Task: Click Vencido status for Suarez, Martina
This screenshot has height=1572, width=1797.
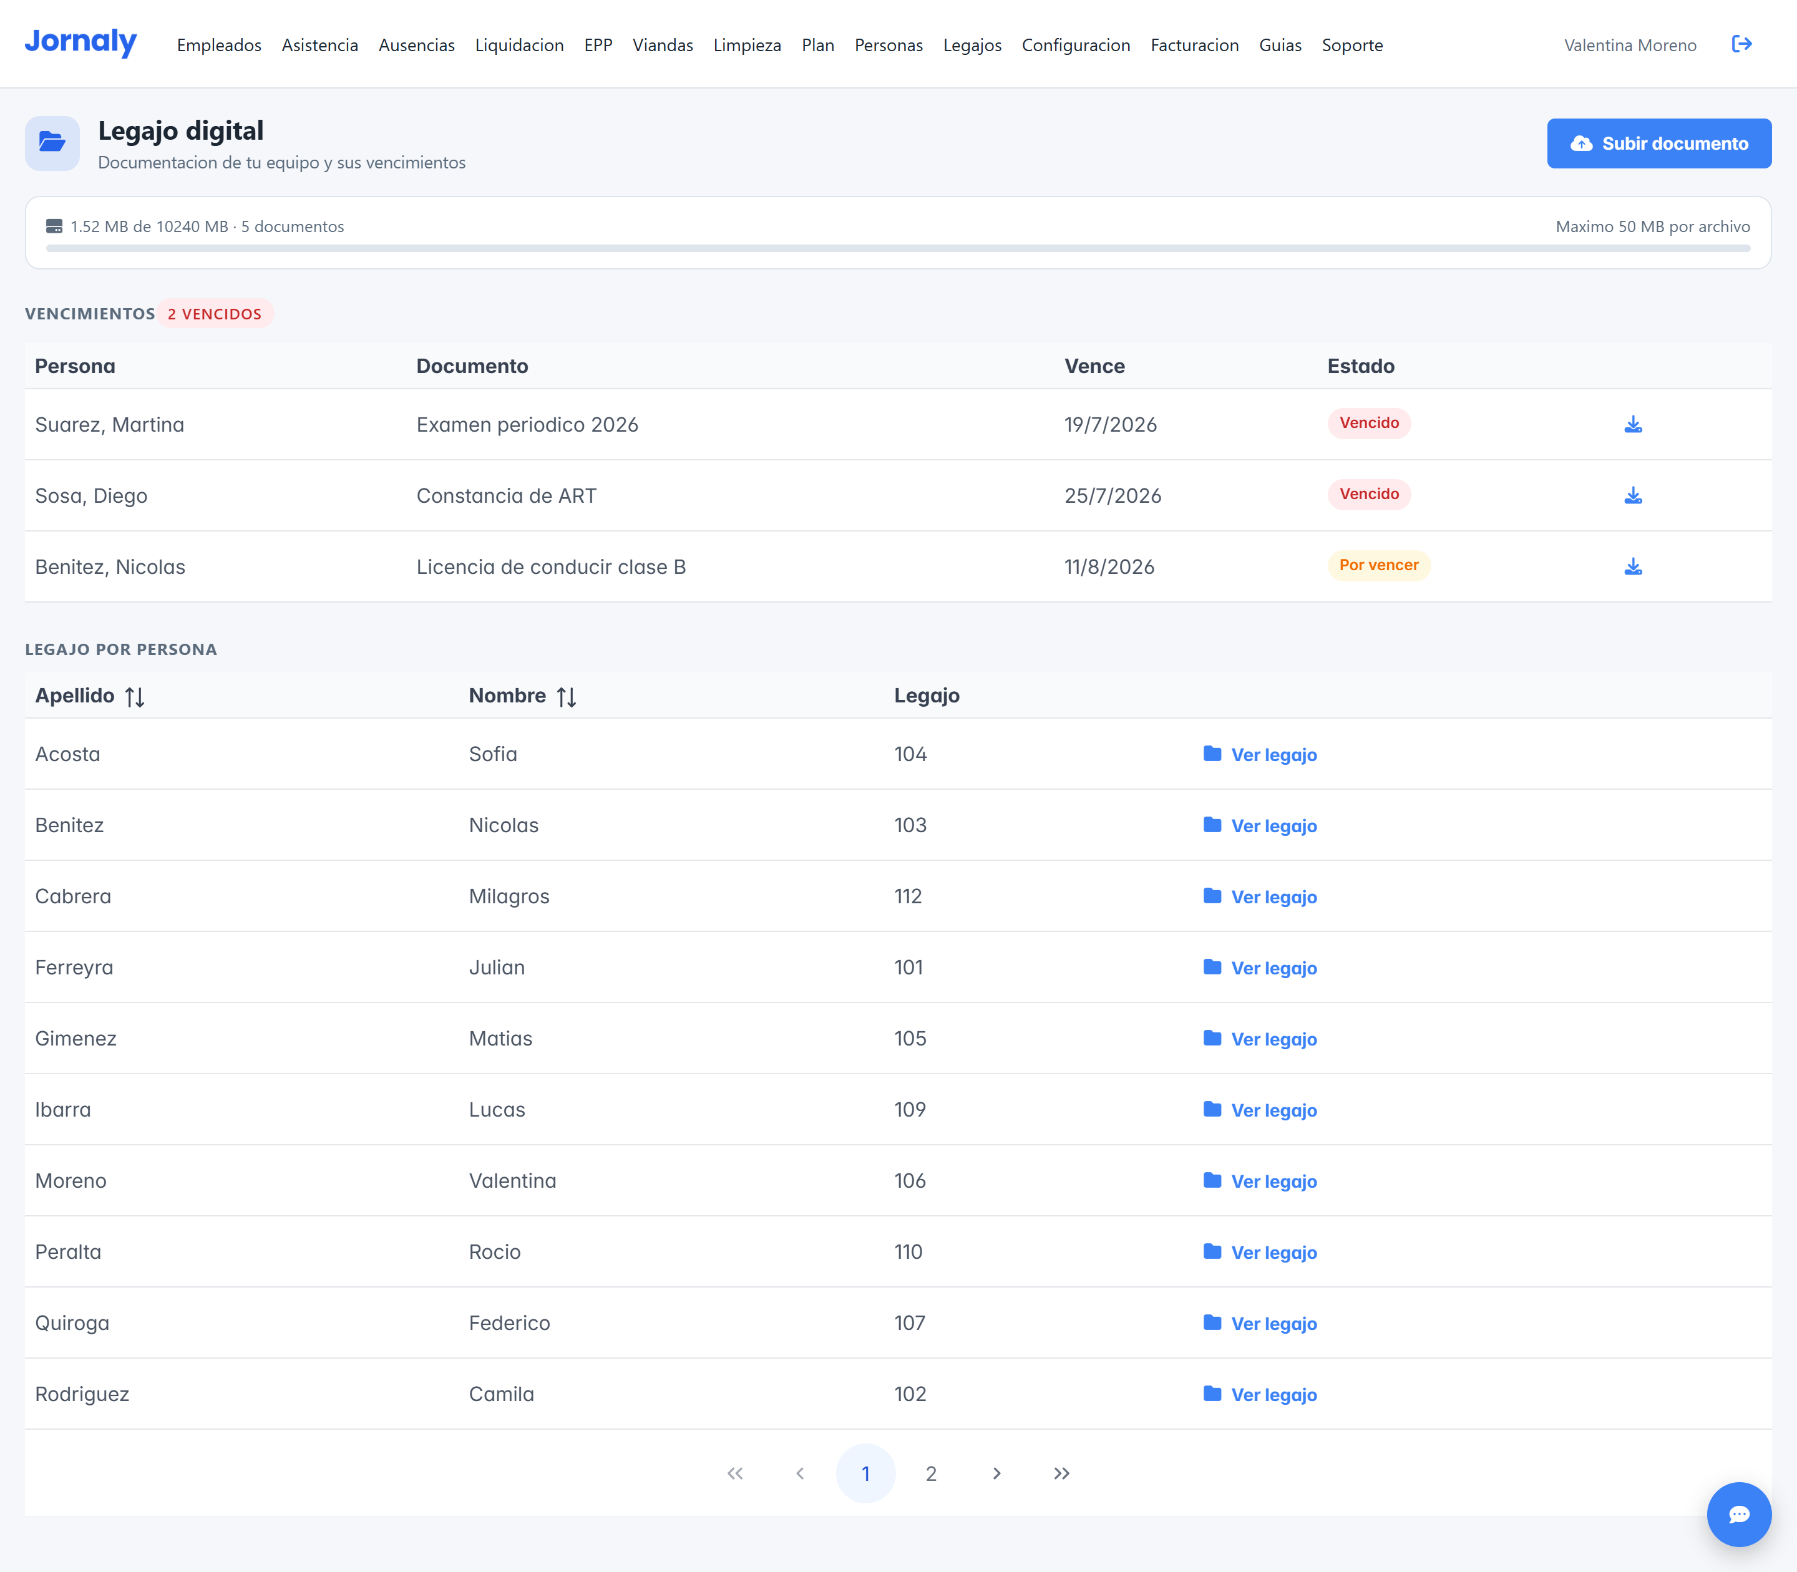Action: point(1369,423)
